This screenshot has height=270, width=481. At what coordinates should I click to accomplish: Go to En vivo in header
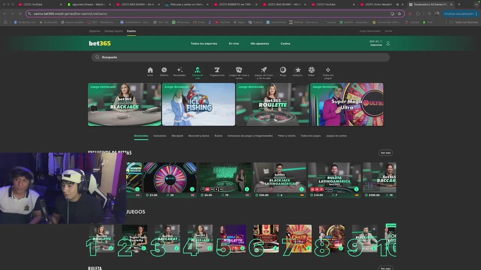tap(234, 43)
